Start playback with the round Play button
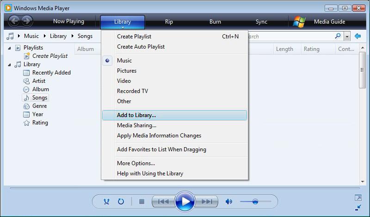370x217 pixels. [185, 201]
